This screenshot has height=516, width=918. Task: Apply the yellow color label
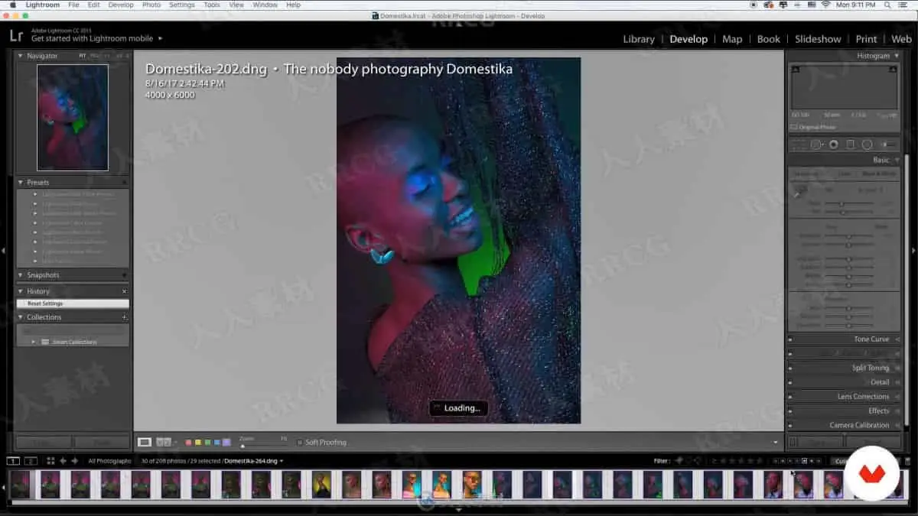pos(198,443)
